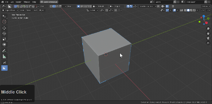The height and width of the screenshot is (104, 212).
Task: Click the highlighted dot origin icon before lock
Action: coord(78,6)
